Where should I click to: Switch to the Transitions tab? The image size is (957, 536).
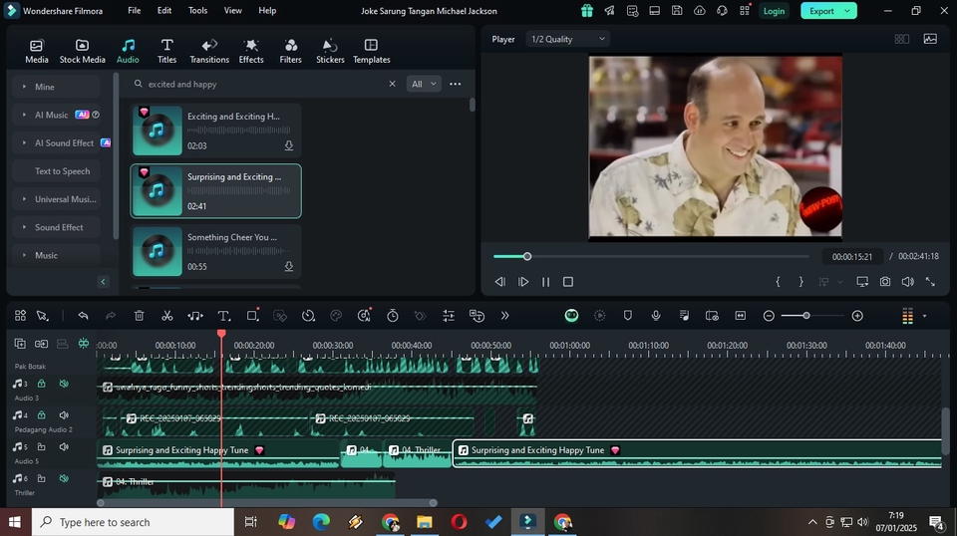(x=209, y=51)
